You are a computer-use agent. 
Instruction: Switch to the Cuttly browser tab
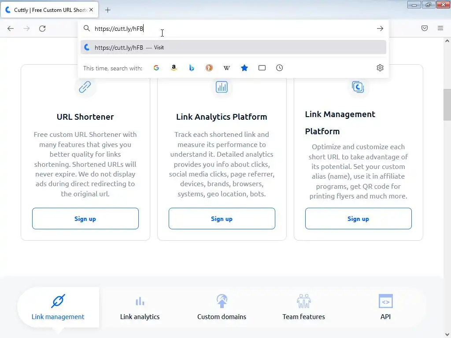pos(49,10)
